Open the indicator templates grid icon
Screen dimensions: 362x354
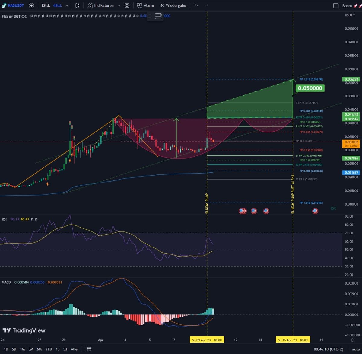tap(127, 5)
